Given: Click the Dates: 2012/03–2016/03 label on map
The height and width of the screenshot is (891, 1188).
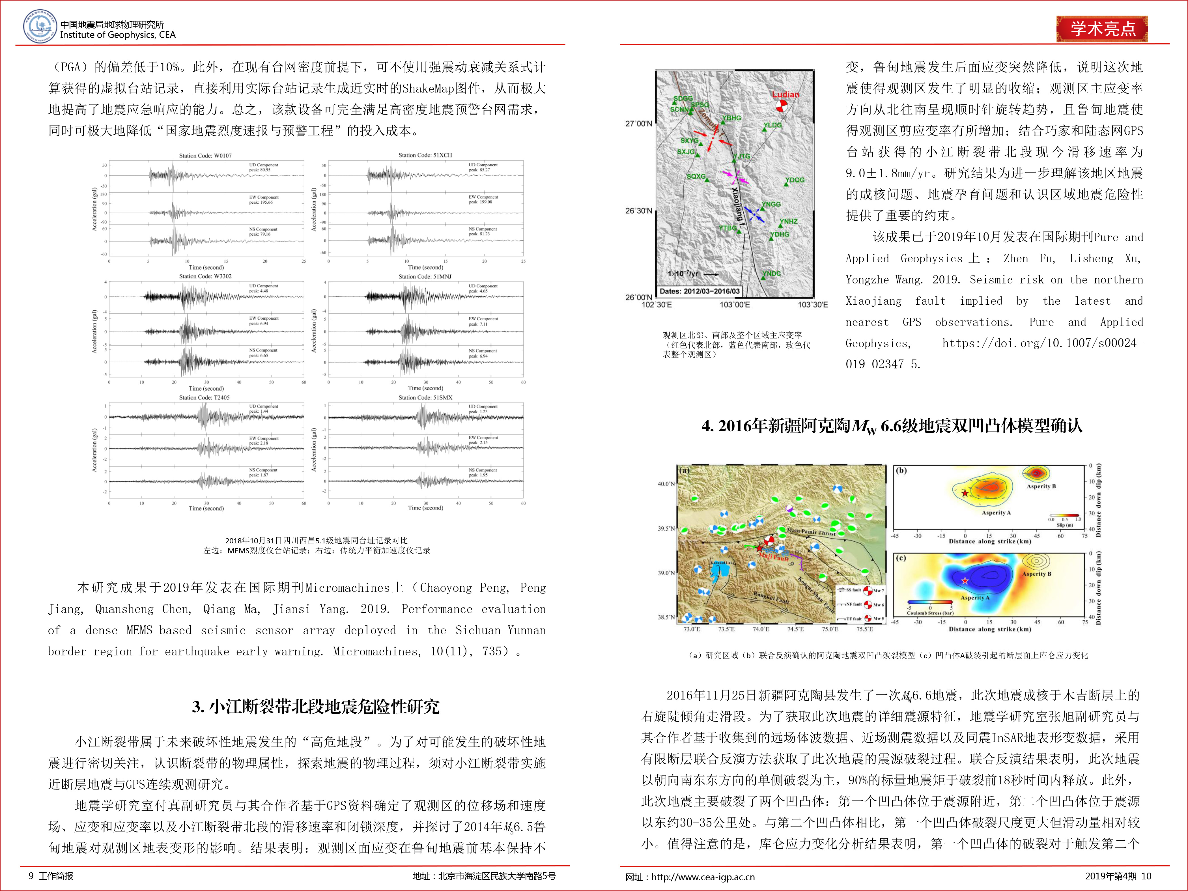Looking at the screenshot, I should coord(699,291).
